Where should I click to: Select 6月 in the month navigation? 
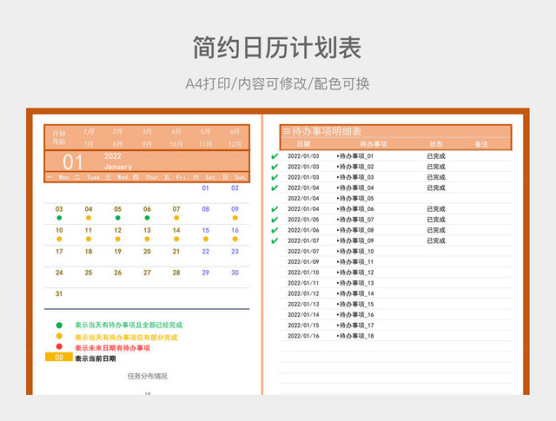point(235,132)
